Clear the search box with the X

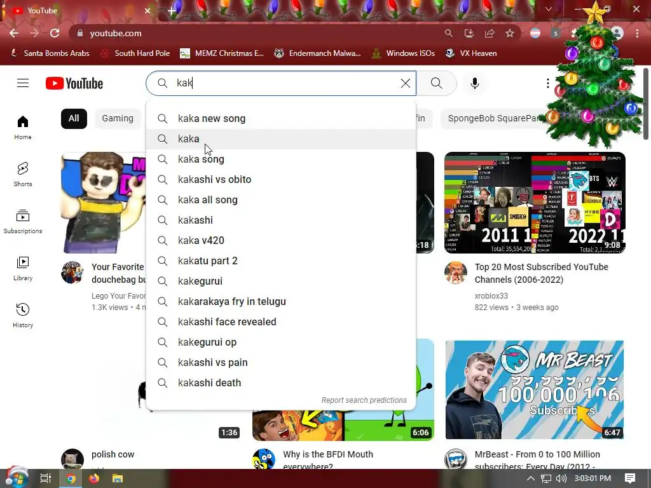(x=405, y=83)
